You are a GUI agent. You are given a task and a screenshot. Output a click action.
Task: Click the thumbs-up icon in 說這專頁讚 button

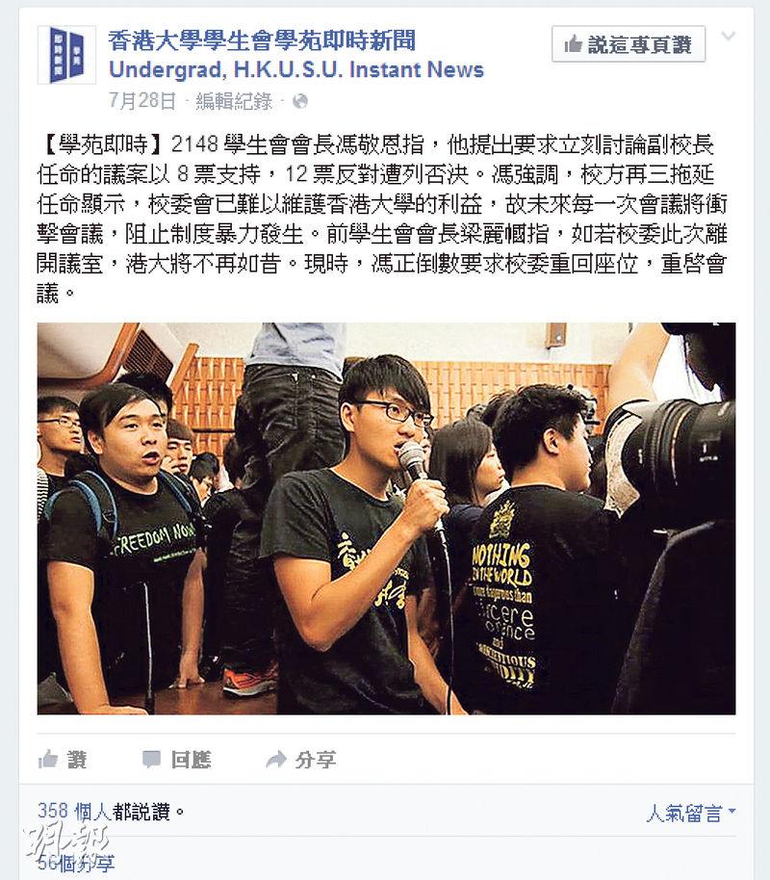pos(573,43)
